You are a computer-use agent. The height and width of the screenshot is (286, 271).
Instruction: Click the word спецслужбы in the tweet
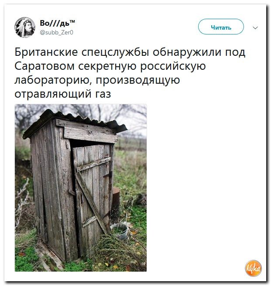point(115,52)
